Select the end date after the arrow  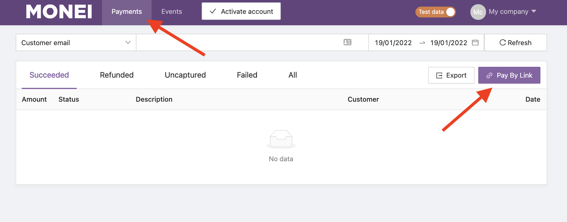tap(449, 43)
